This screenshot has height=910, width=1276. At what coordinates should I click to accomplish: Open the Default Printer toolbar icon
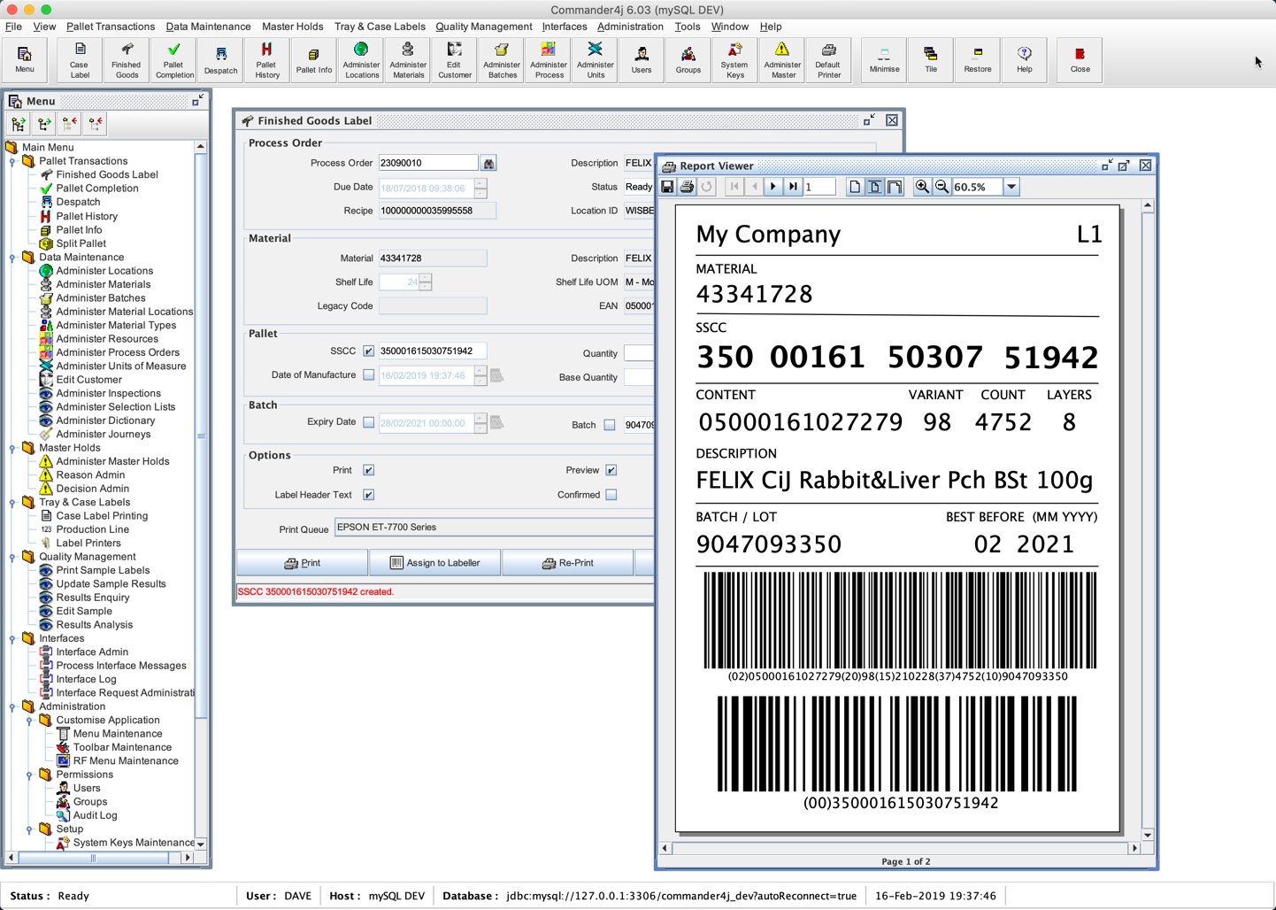[x=827, y=59]
